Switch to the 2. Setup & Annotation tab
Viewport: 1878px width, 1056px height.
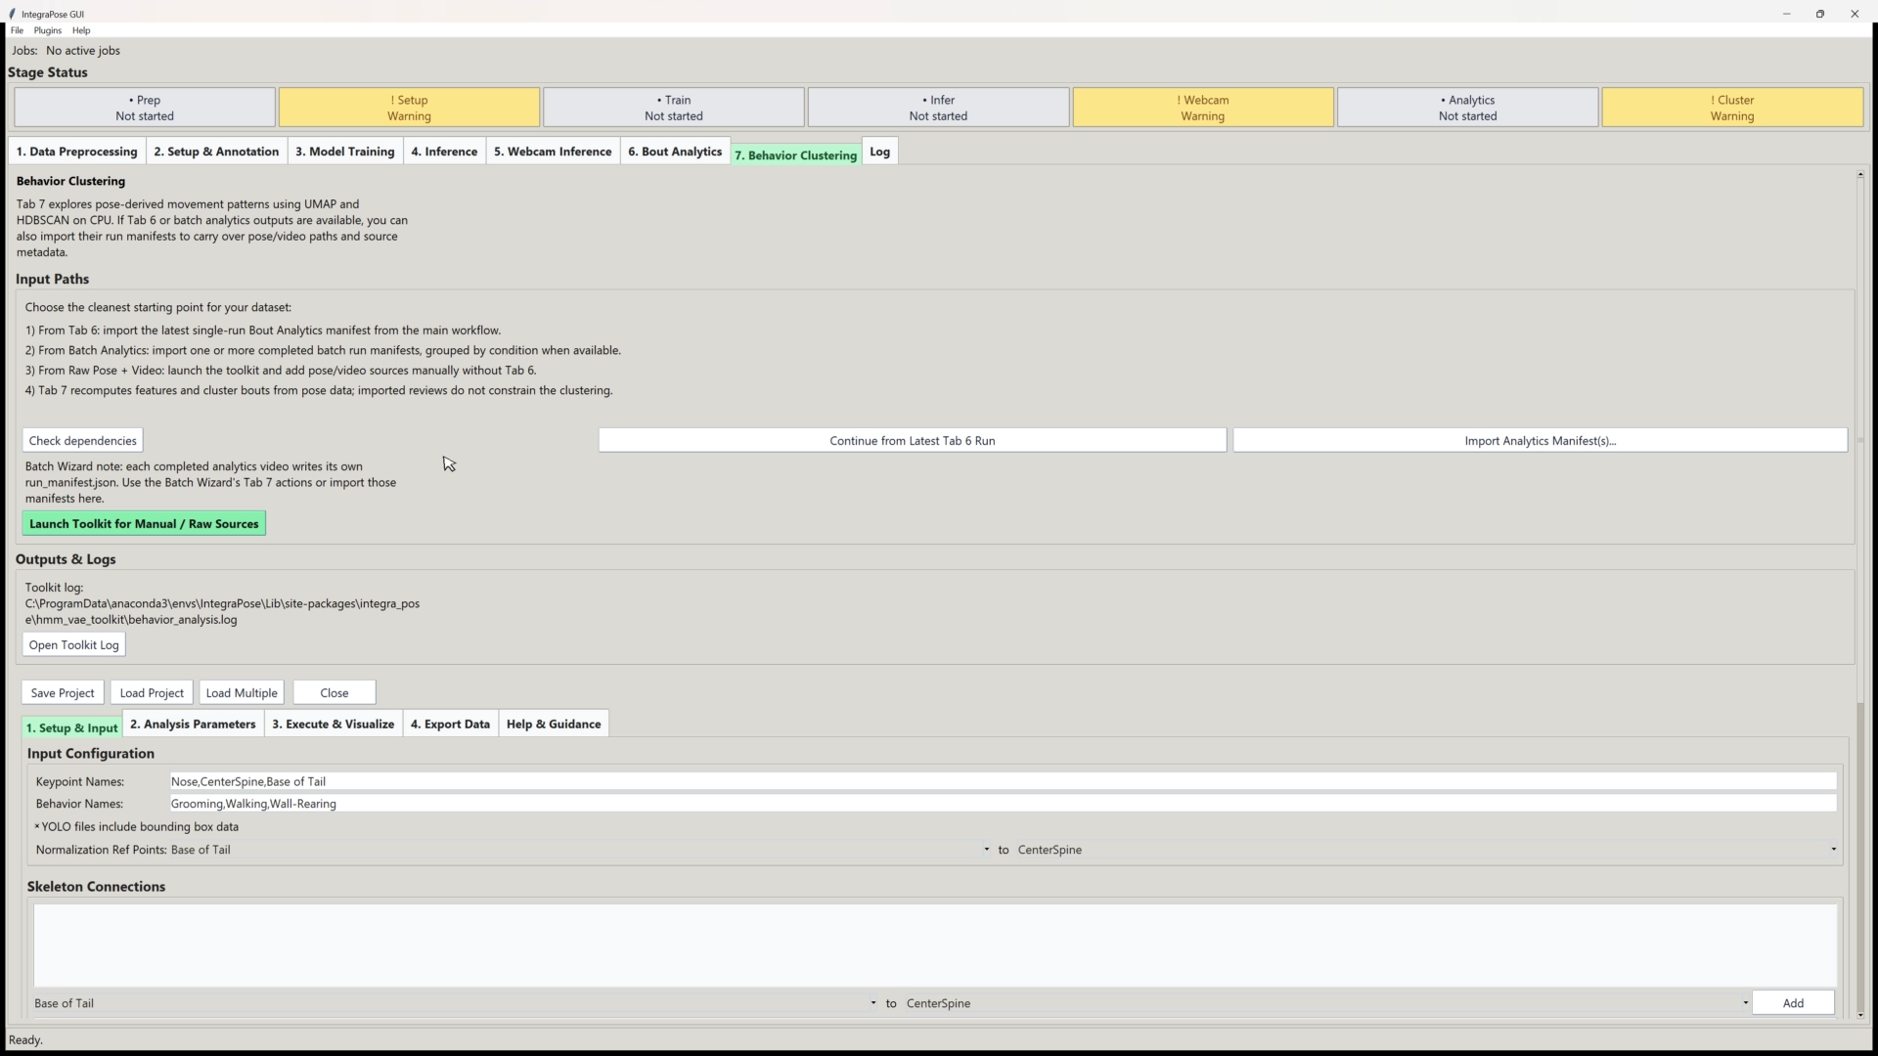[216, 152]
